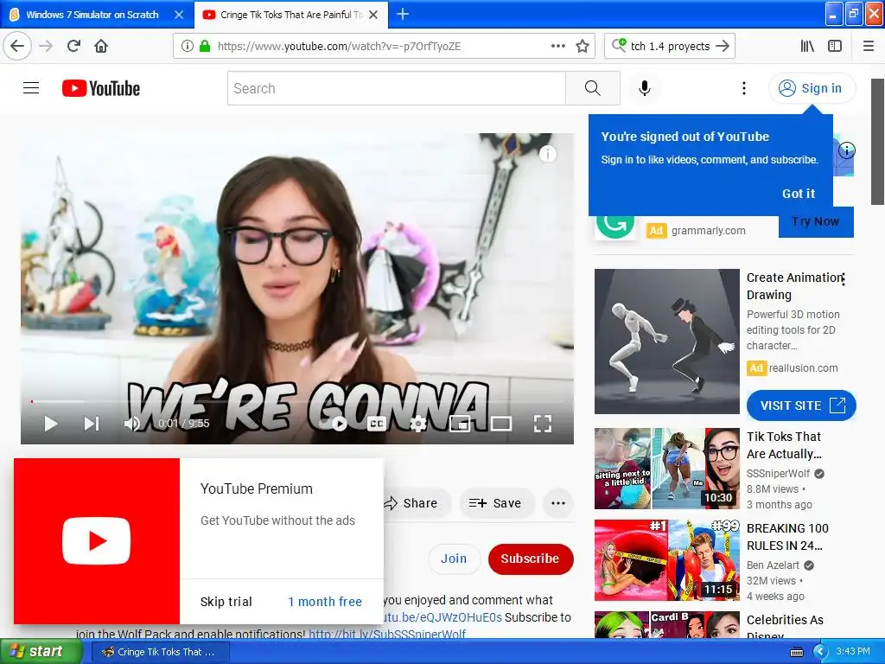Reload the page with the refresh icon
The height and width of the screenshot is (664, 885).
tap(73, 46)
